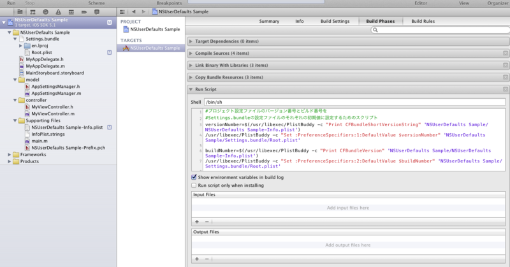Switch to the Build Settings tab
The height and width of the screenshot is (267, 510).
tap(335, 21)
